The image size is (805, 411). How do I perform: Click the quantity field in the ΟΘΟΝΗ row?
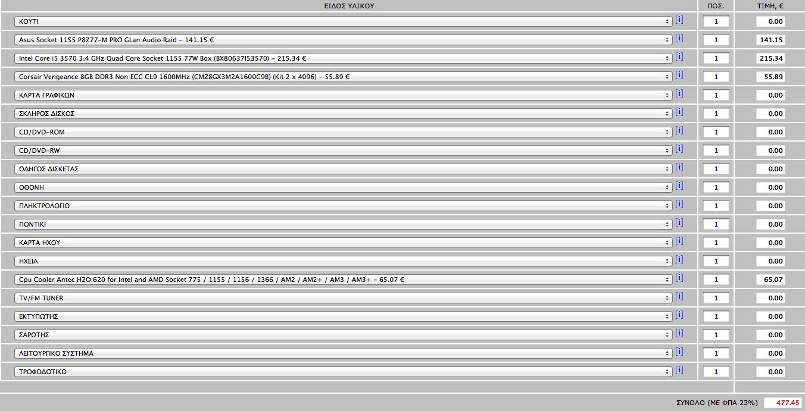(x=716, y=187)
